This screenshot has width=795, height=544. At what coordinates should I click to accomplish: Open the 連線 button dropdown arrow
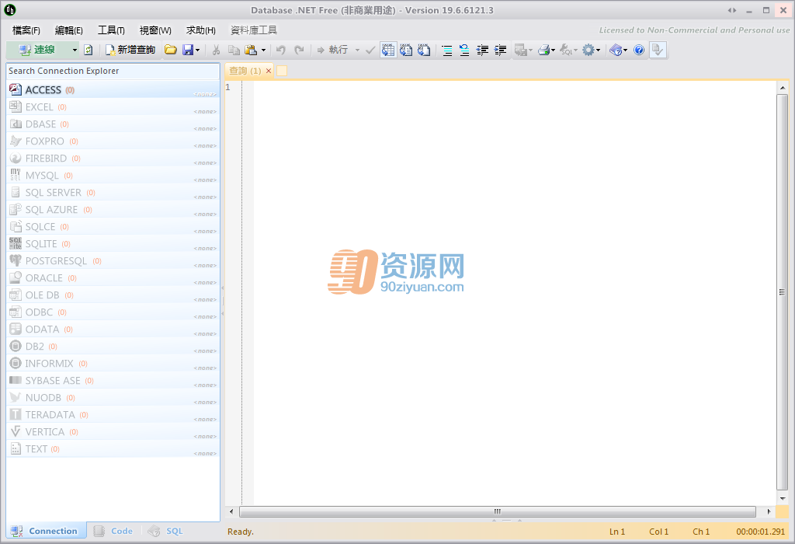[75, 50]
